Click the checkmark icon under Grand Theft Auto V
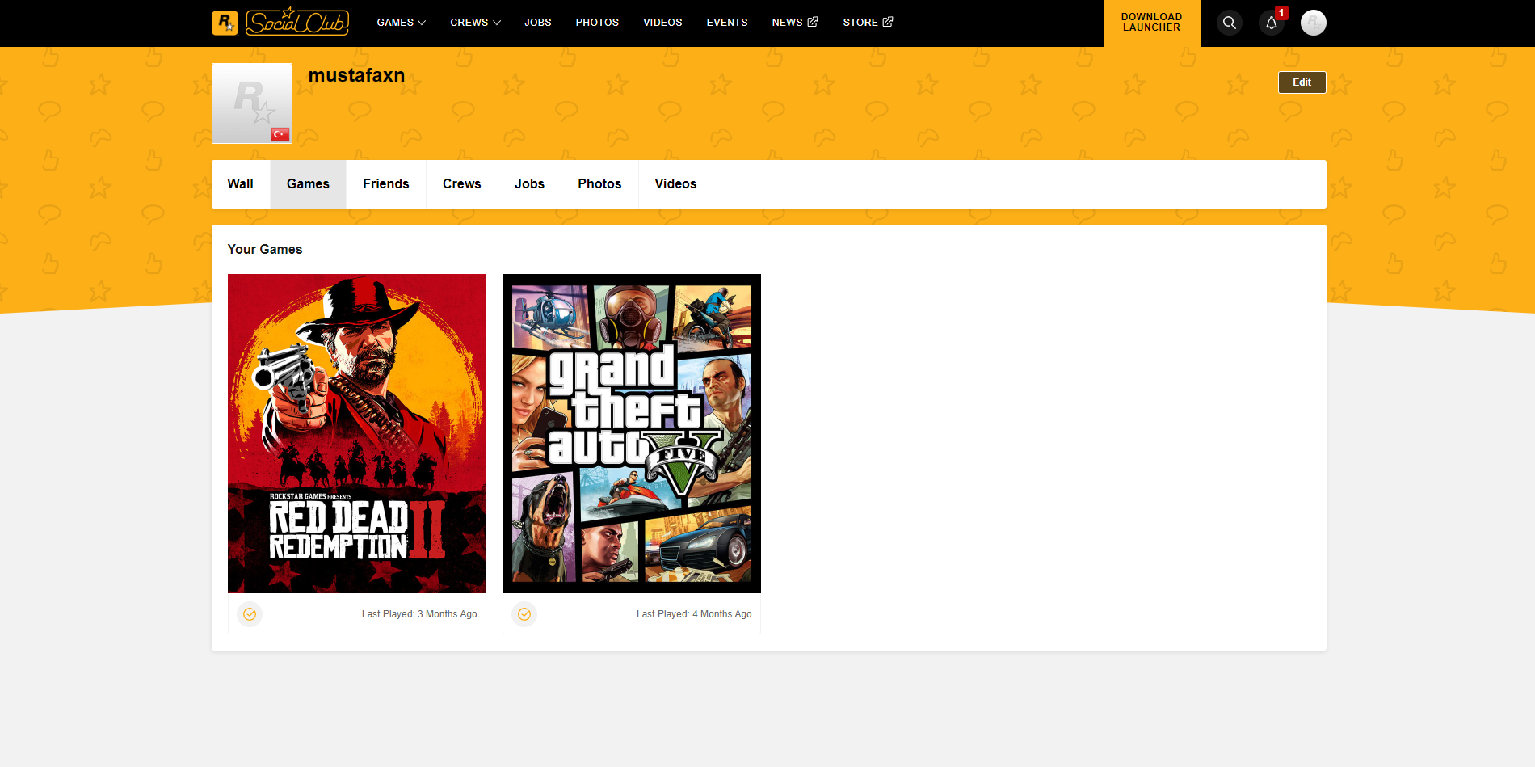This screenshot has height=767, width=1535. [x=524, y=614]
